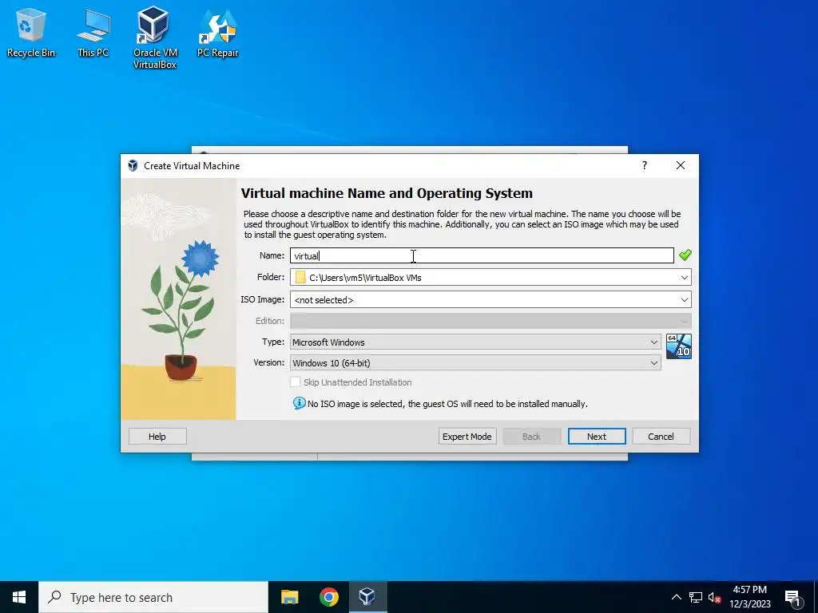Click the green valid-name checkmark icon
Image resolution: width=818 pixels, height=613 pixels.
(685, 255)
